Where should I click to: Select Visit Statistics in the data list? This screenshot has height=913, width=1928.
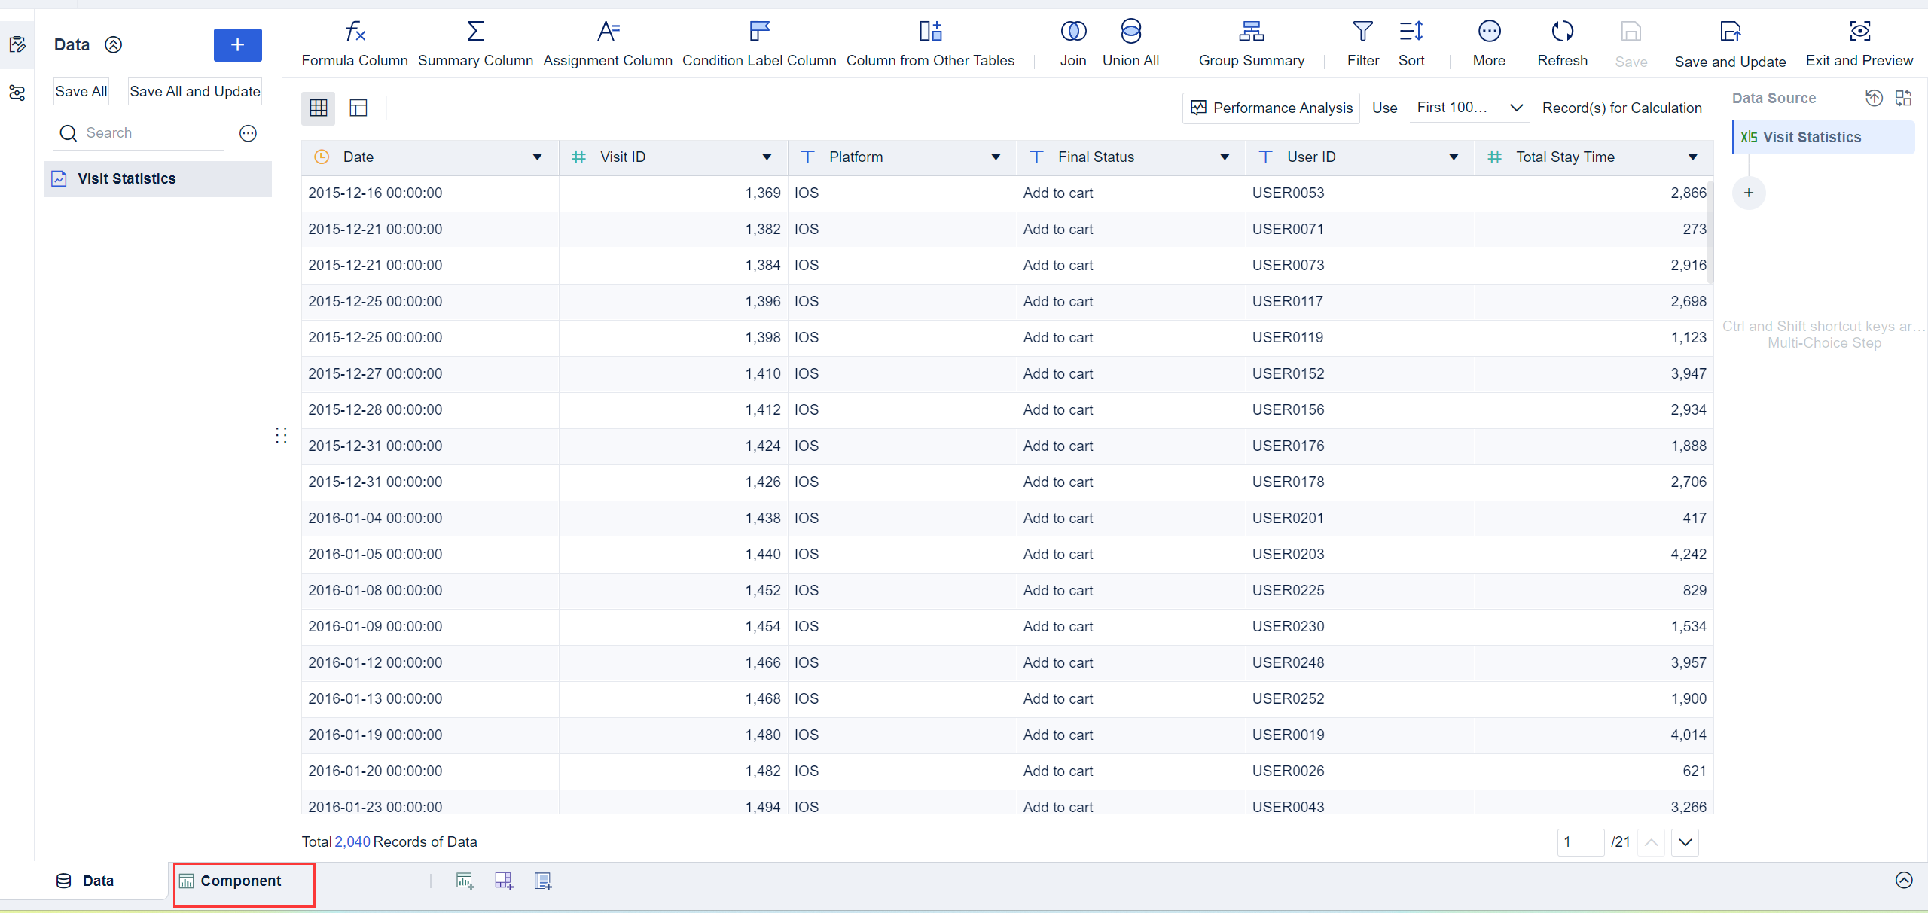point(158,179)
